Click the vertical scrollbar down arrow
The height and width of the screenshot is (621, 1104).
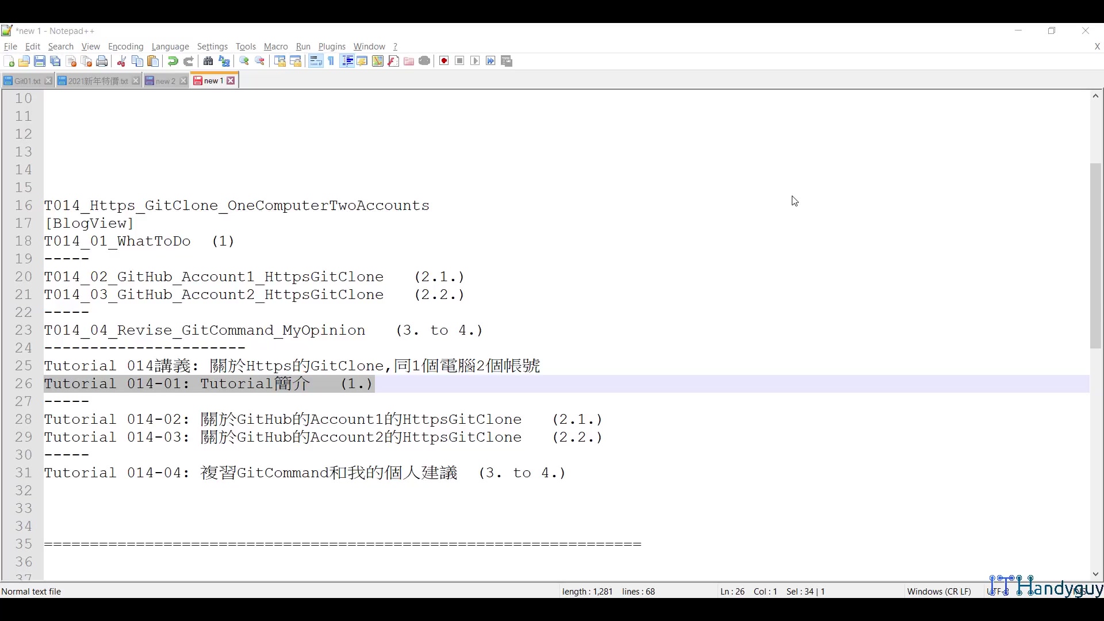pyautogui.click(x=1095, y=574)
